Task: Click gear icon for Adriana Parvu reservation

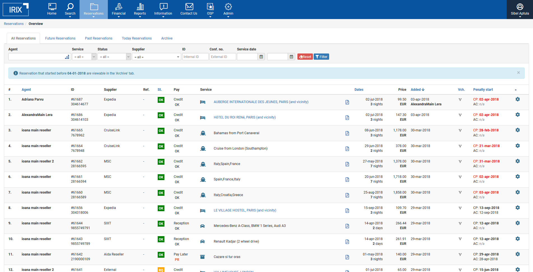Action: [x=517, y=99]
